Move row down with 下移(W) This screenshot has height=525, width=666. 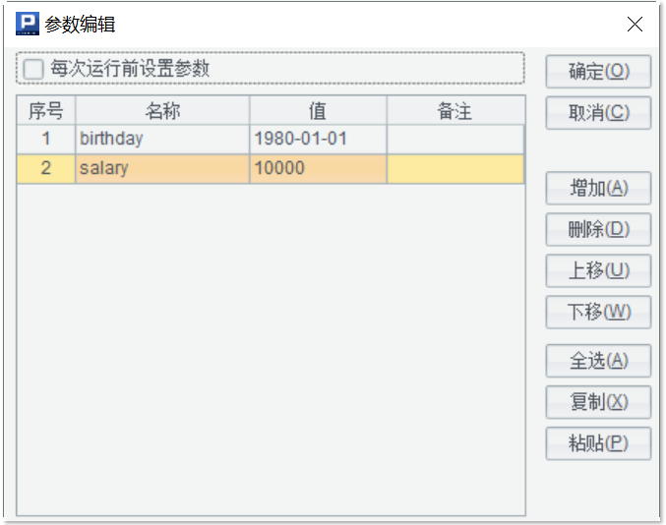pos(598,312)
